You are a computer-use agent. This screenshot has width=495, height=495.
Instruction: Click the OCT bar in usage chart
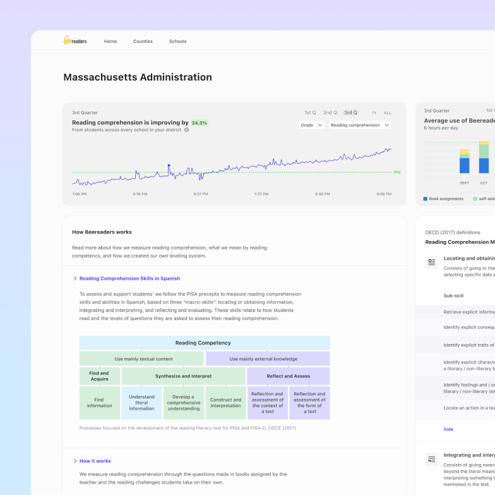pyautogui.click(x=484, y=158)
